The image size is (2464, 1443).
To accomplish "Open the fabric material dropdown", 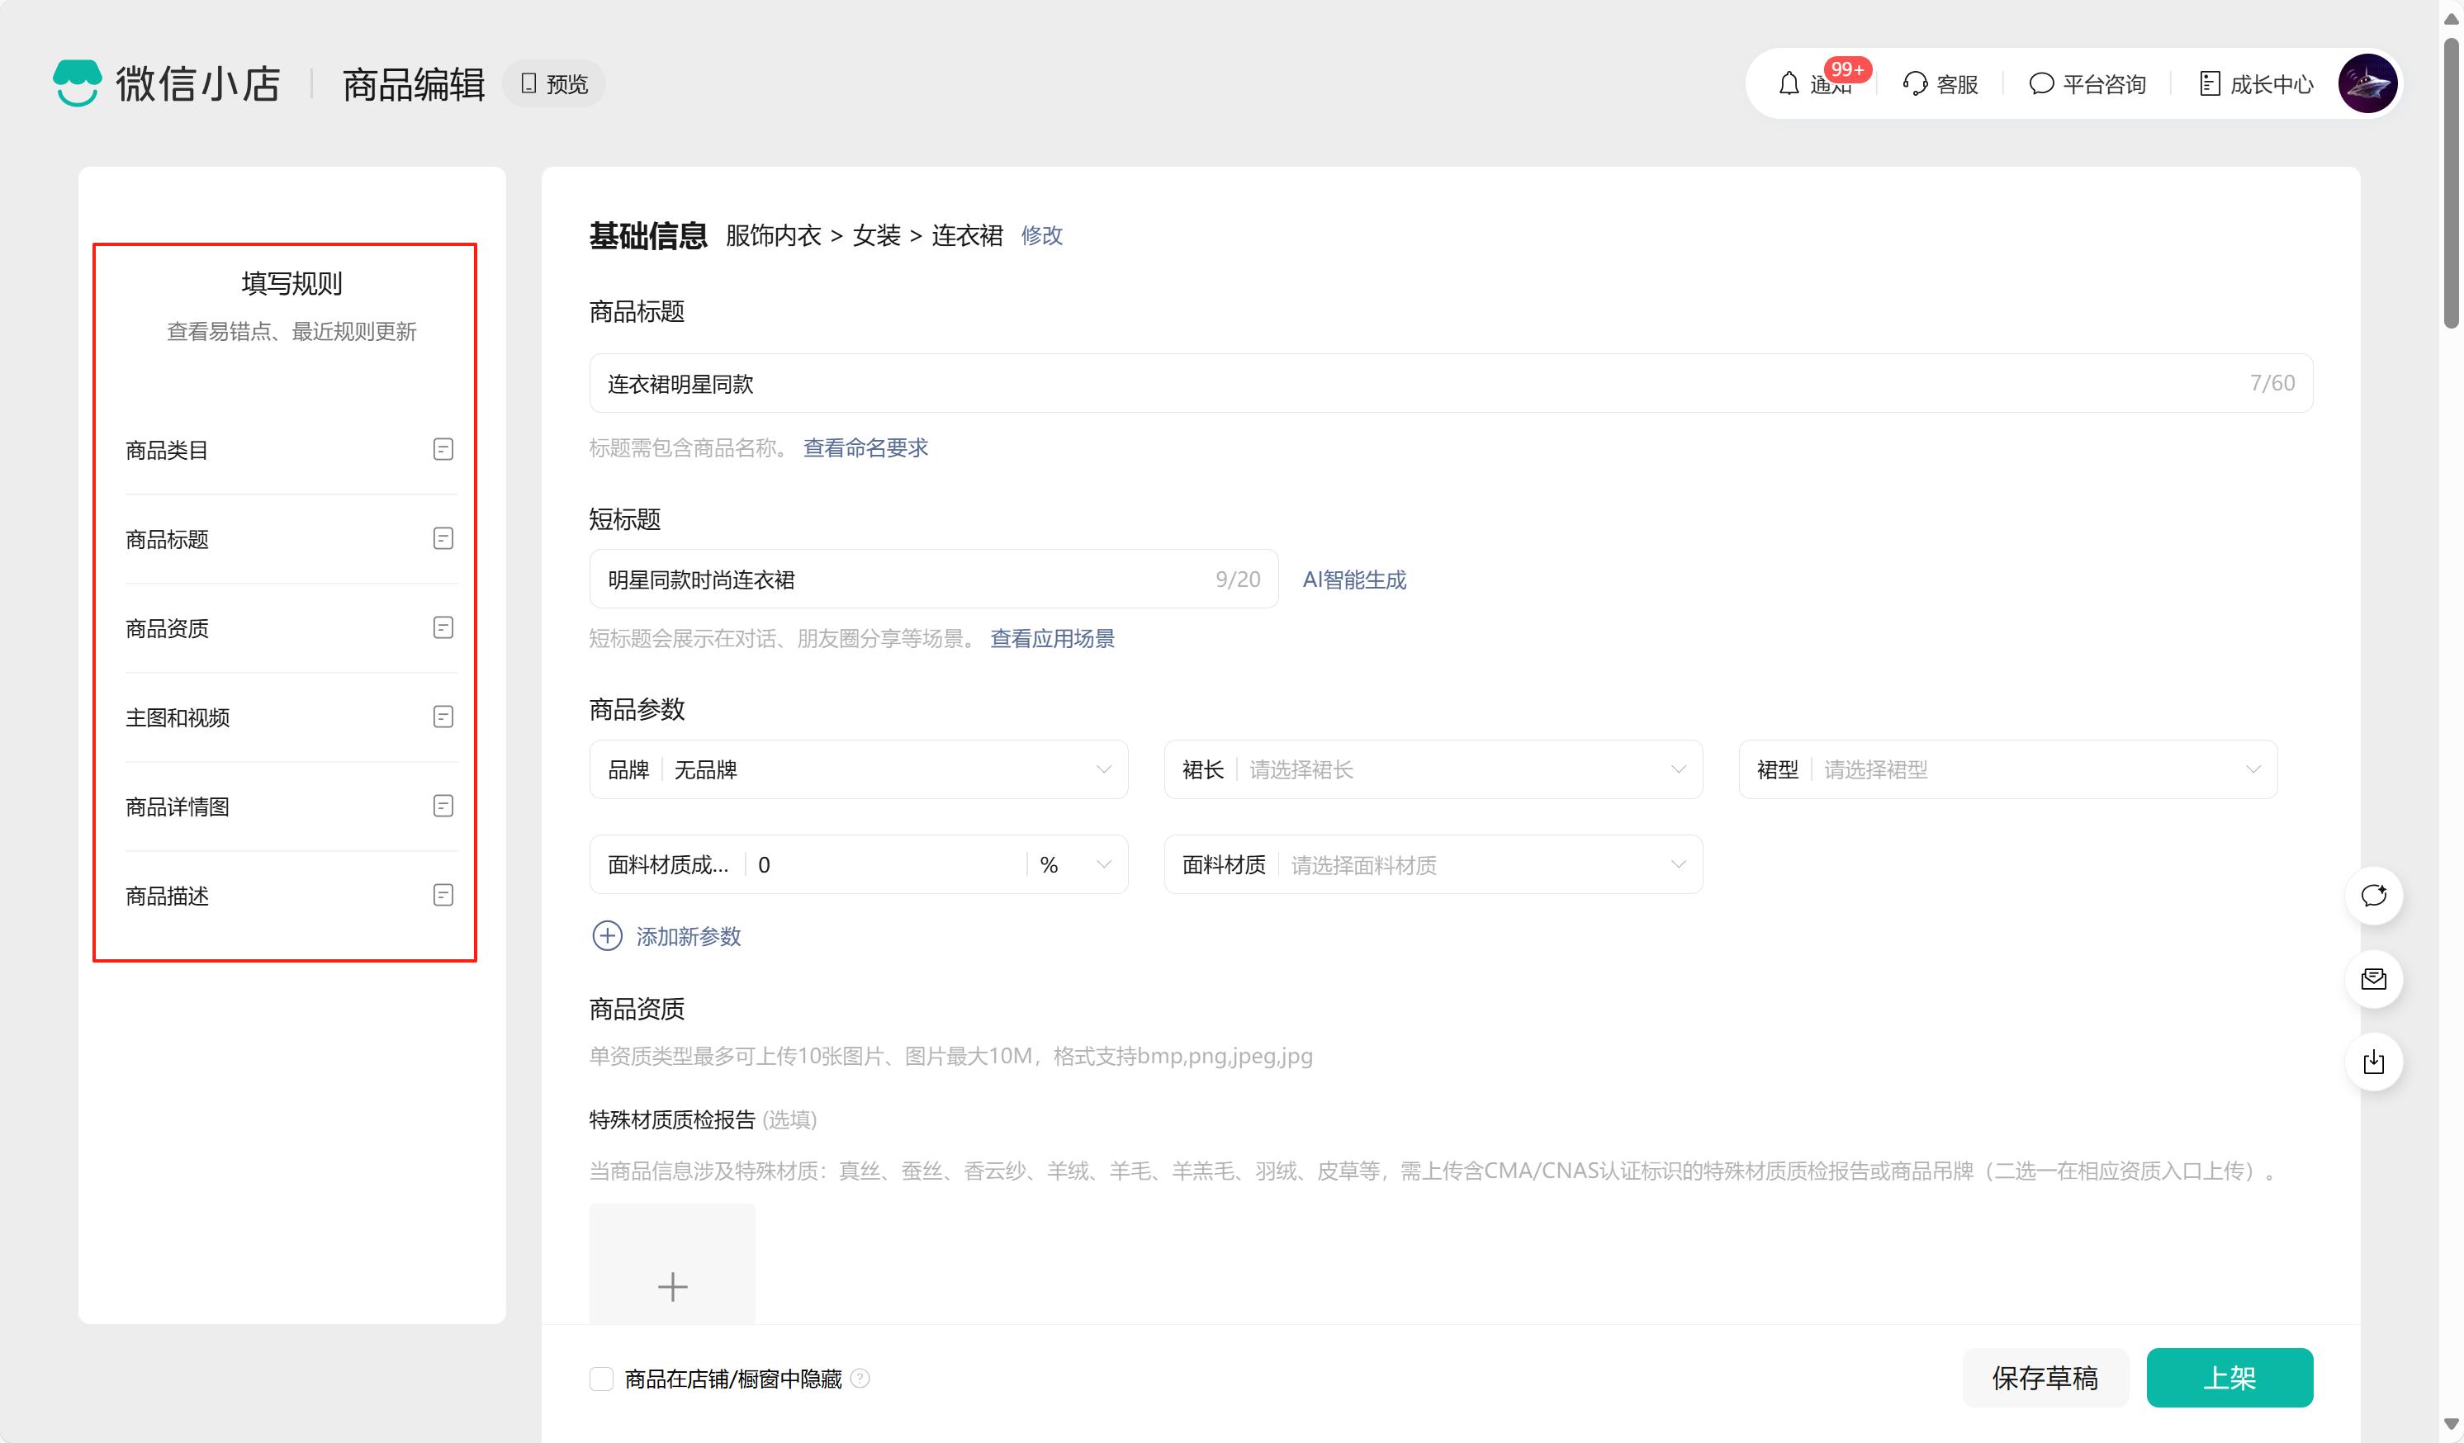I will 1433,864.
